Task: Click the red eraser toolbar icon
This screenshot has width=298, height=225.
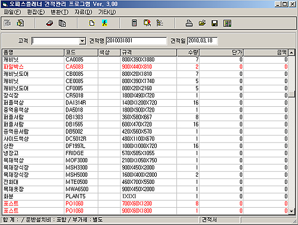Action: point(49,23)
